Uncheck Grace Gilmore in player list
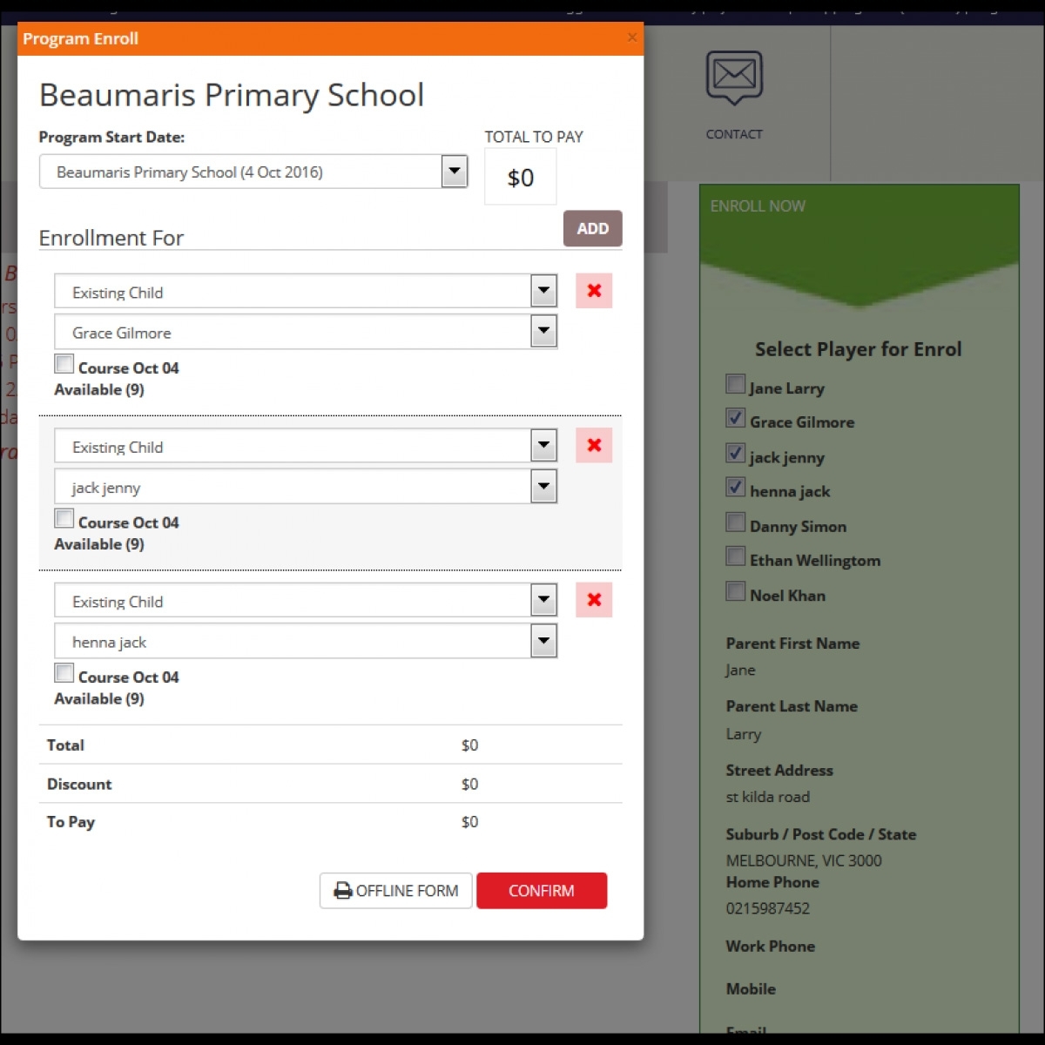 pyautogui.click(x=736, y=418)
